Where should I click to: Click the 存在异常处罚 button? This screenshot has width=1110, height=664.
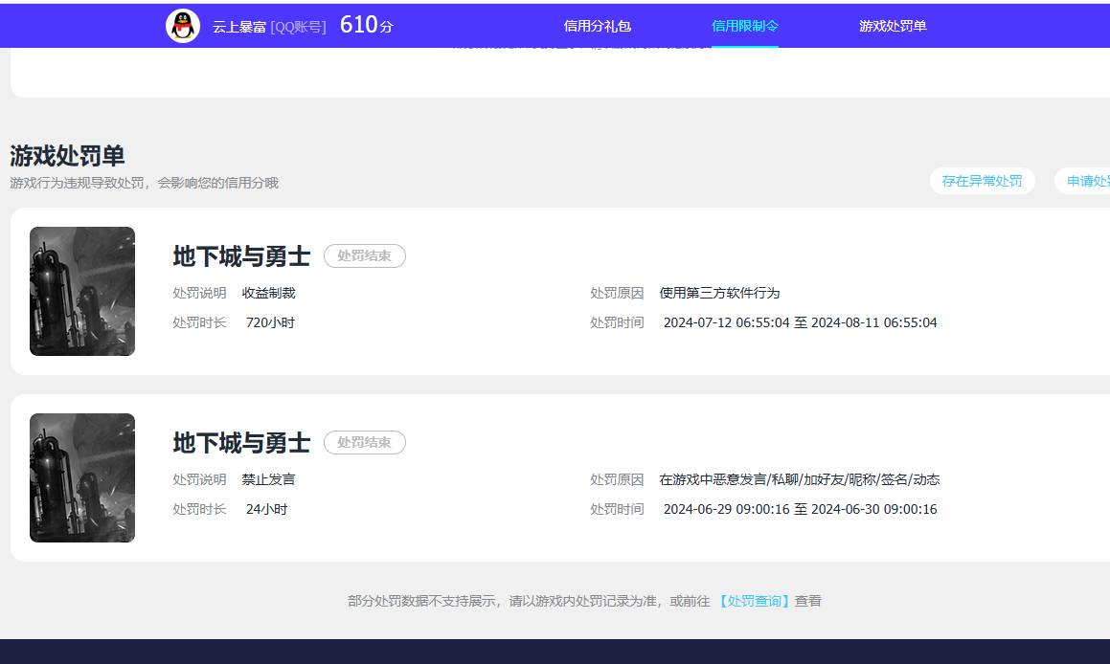pyautogui.click(x=982, y=181)
